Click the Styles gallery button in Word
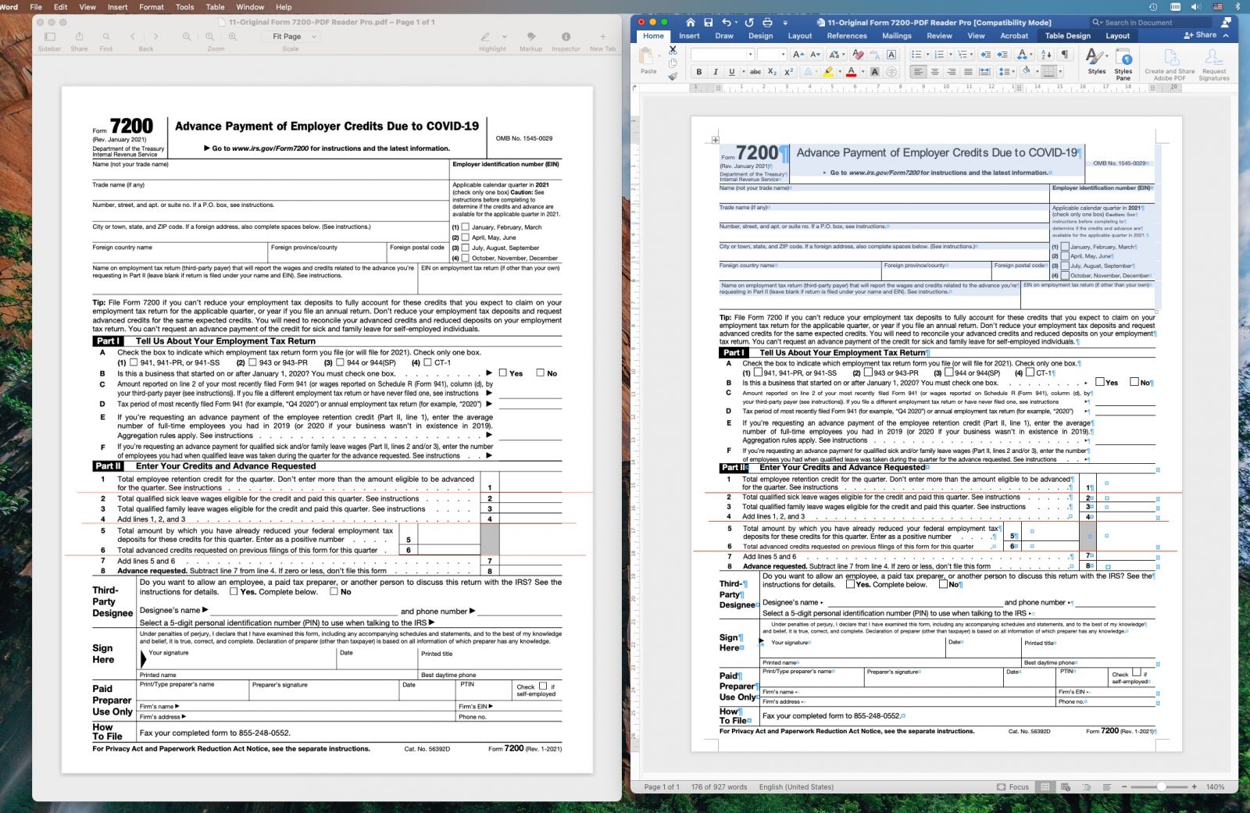 pyautogui.click(x=1097, y=61)
